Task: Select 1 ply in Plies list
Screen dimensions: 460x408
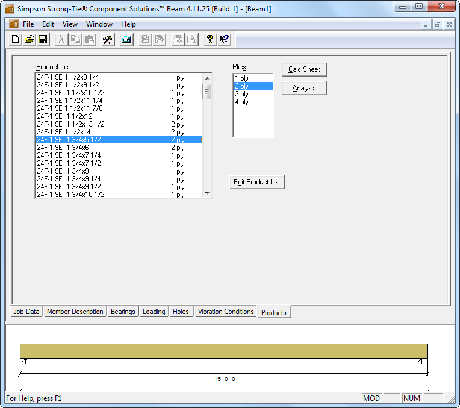Action: pos(253,78)
